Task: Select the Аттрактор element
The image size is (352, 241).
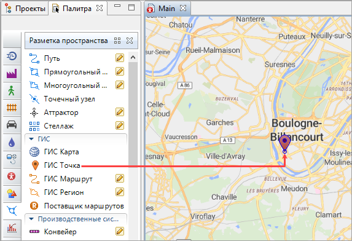Action: (x=54, y=113)
